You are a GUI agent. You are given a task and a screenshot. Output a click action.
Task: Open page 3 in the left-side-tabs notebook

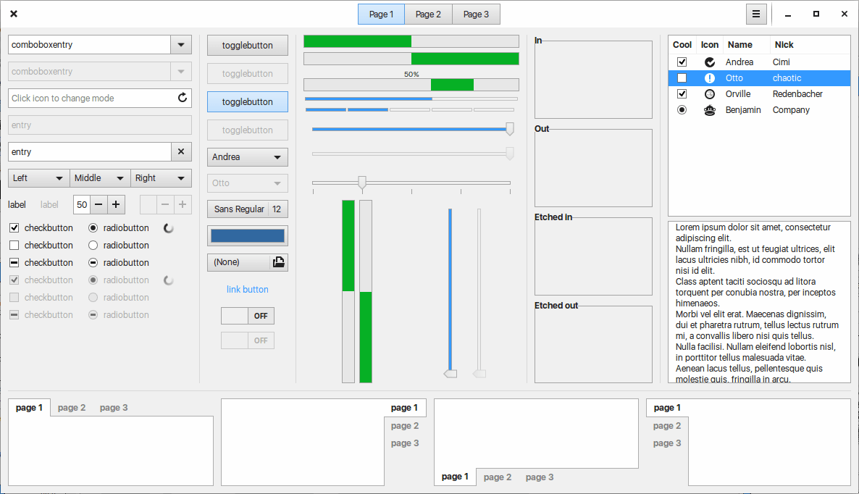tap(667, 443)
